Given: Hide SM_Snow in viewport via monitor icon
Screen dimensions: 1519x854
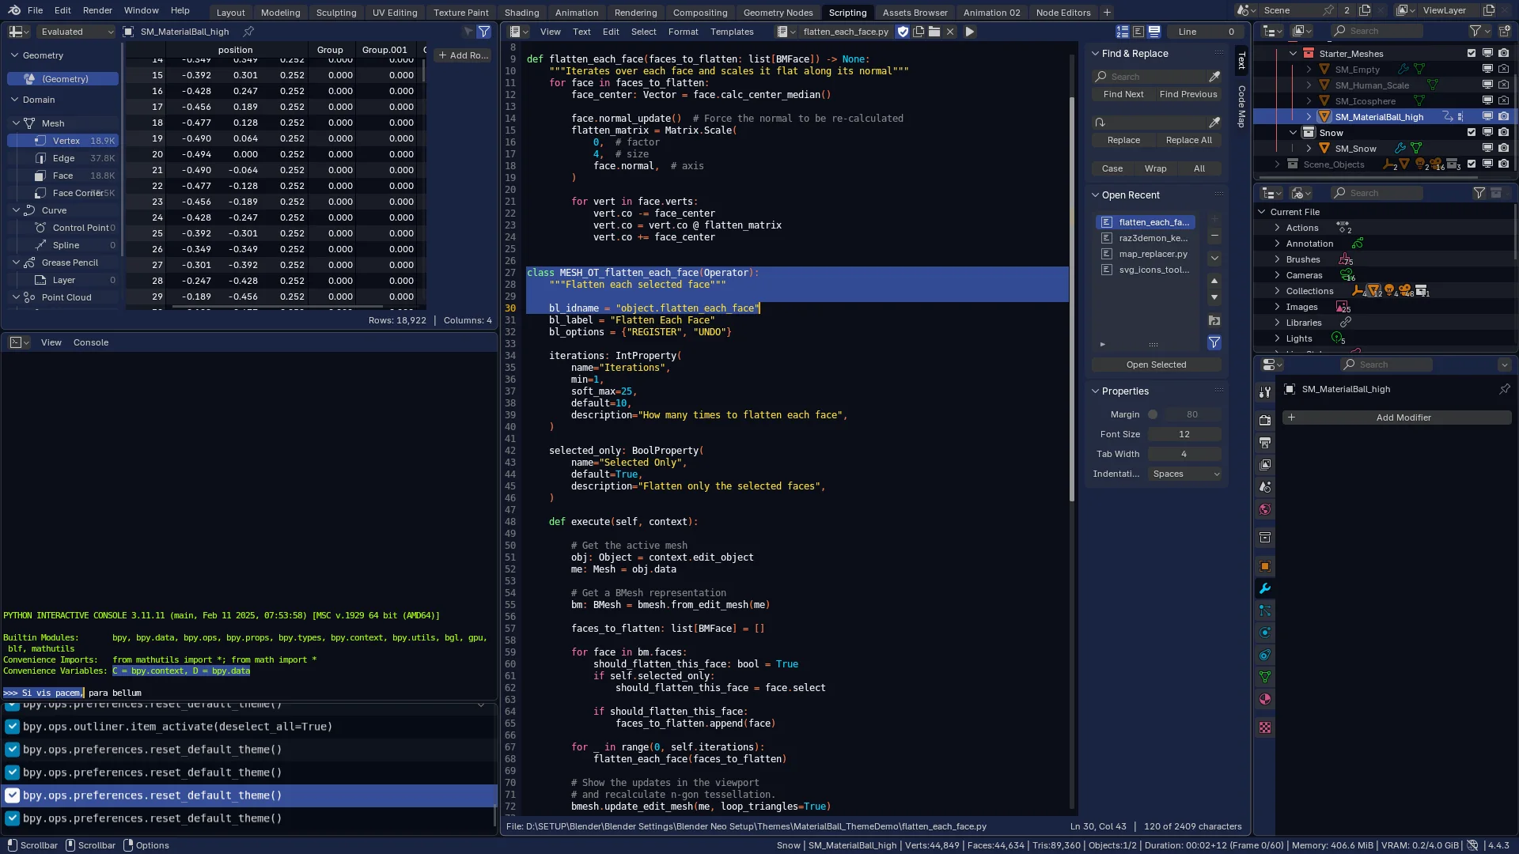Looking at the screenshot, I should (1487, 149).
